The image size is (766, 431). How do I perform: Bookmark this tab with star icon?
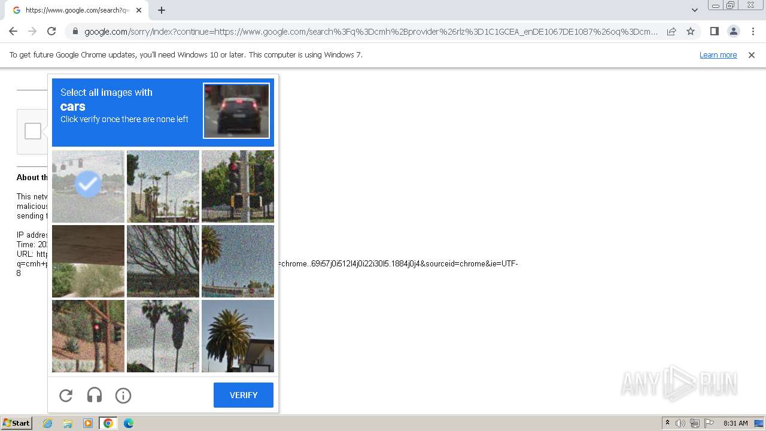tap(691, 31)
